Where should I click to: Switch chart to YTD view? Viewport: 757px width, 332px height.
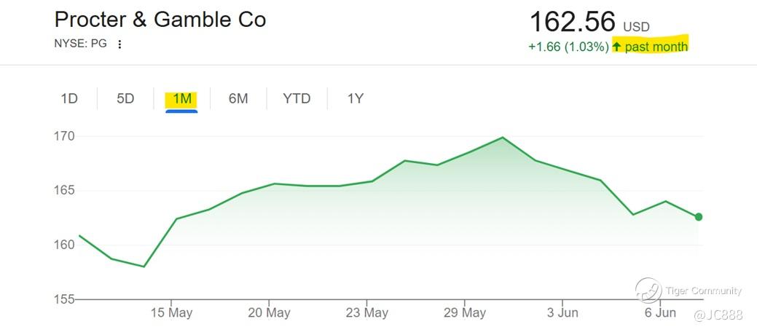(x=297, y=98)
